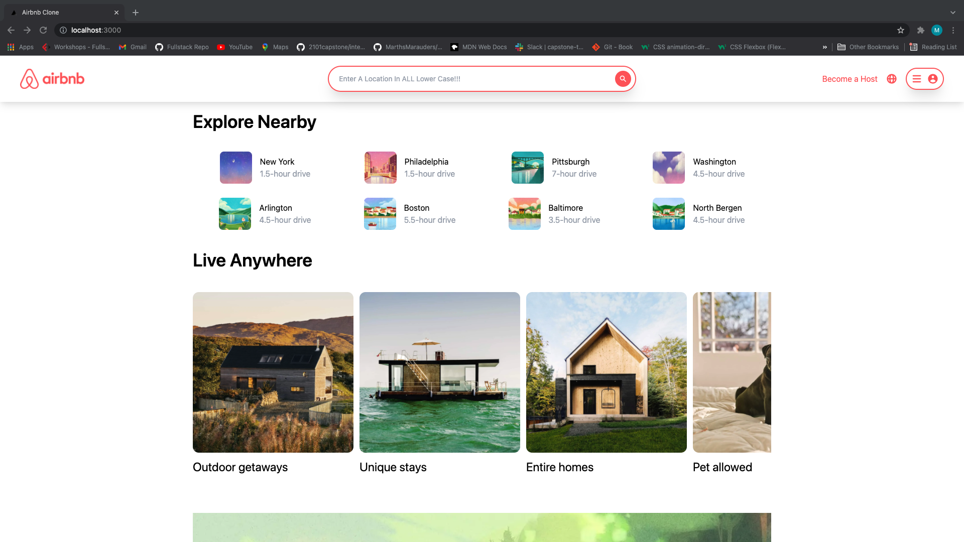The image size is (964, 542).
Task: Open the language globe selector
Action: pyautogui.click(x=891, y=79)
